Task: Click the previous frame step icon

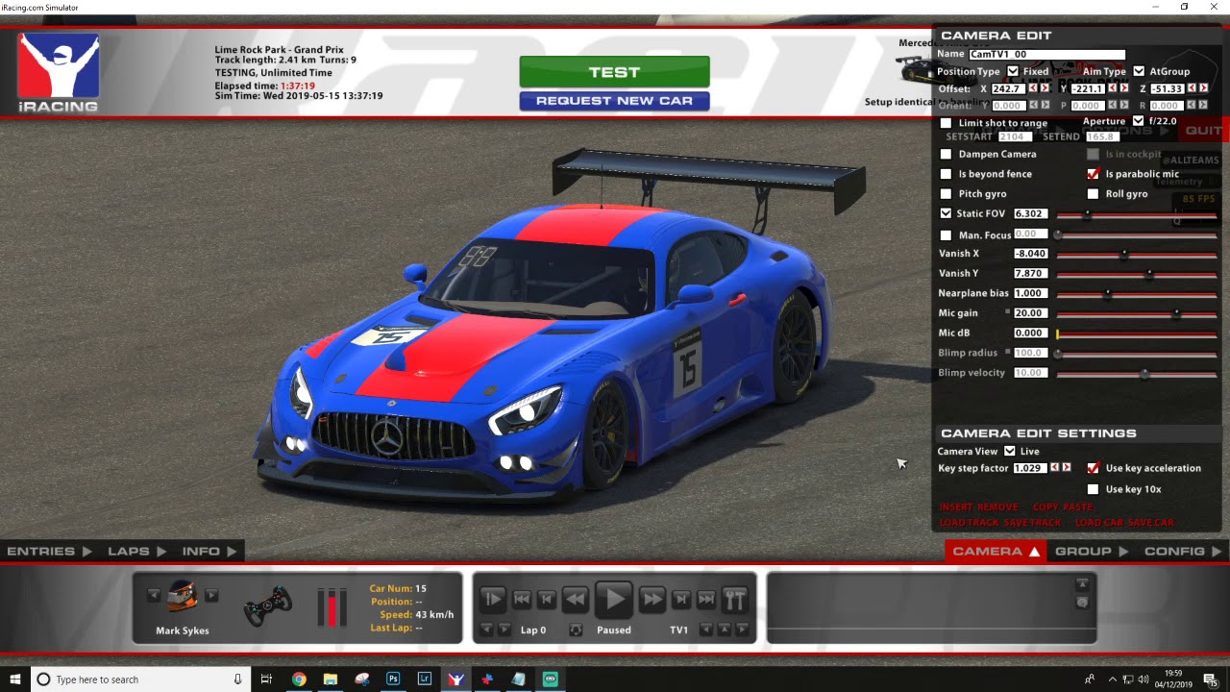Action: click(x=547, y=599)
